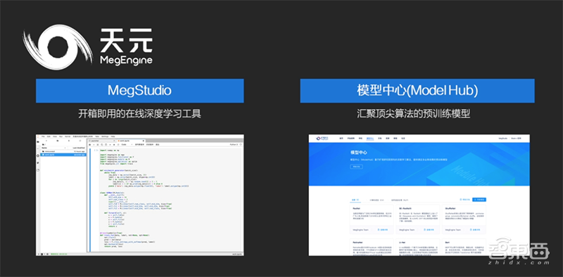Open the file browser folder sidebar icon

pos(38,142)
